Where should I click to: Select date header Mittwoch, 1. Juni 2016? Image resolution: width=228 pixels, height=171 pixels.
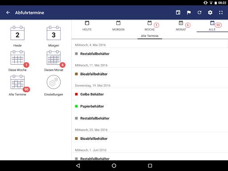pyautogui.click(x=91, y=150)
